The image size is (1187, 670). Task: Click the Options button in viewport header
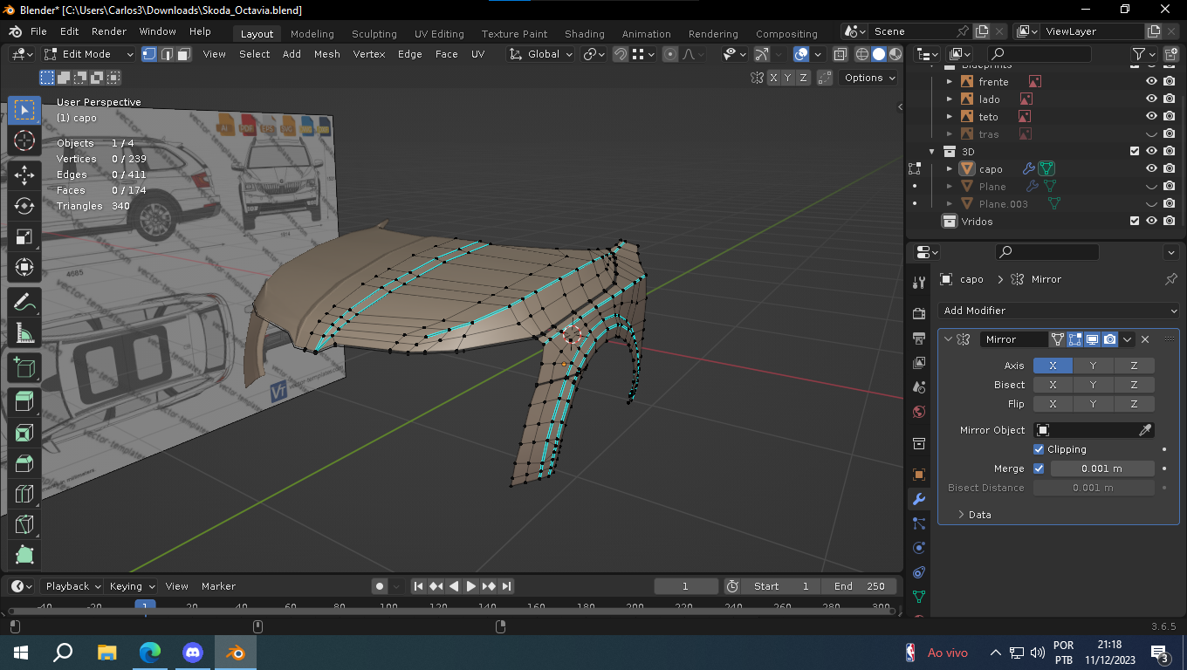coord(869,78)
